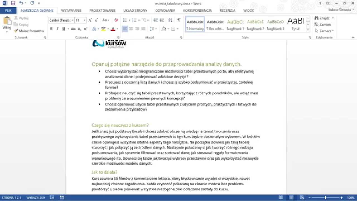Viewport: 357px width, 201px height.
Task: Click the text effects icon
Action: [x=94, y=29]
